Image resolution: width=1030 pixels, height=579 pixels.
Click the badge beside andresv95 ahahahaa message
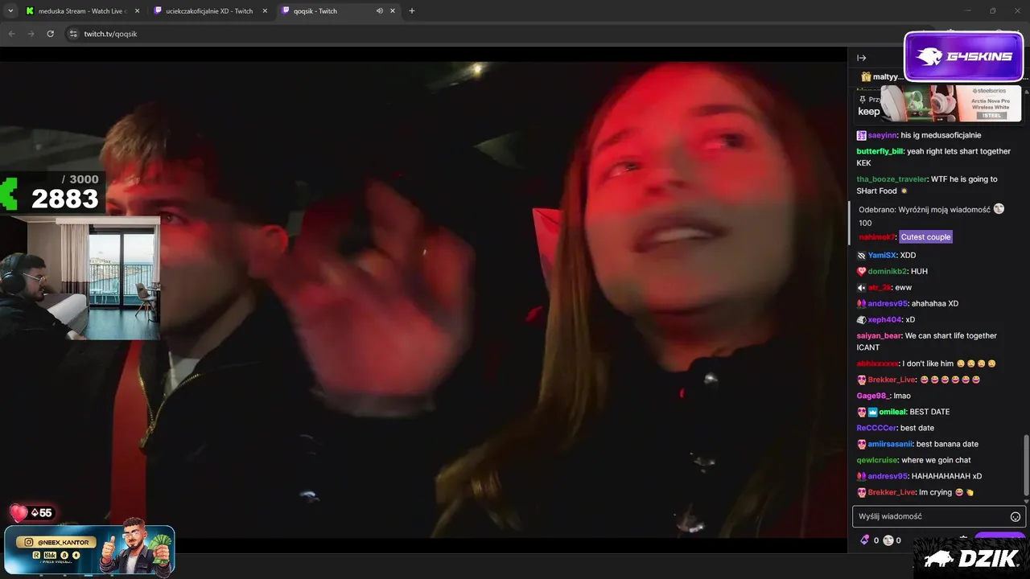[862, 303]
